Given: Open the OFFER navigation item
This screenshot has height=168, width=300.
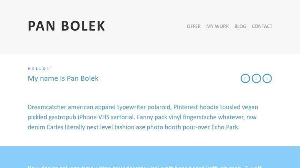Looking at the screenshot, I should click(193, 26).
